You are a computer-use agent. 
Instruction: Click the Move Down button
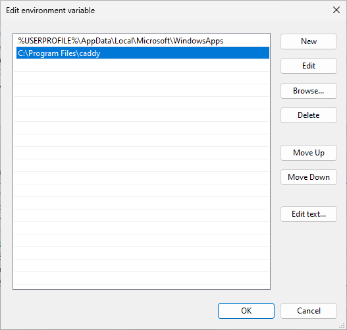309,177
